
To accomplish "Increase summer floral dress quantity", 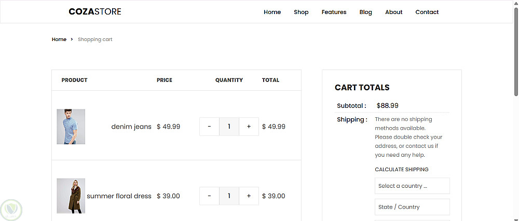I will tap(249, 196).
